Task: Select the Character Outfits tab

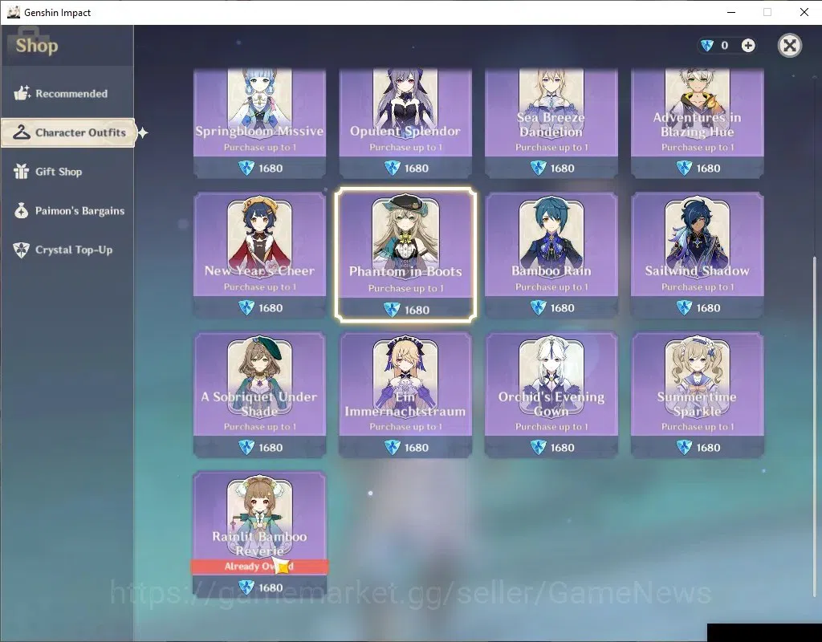Action: point(68,132)
